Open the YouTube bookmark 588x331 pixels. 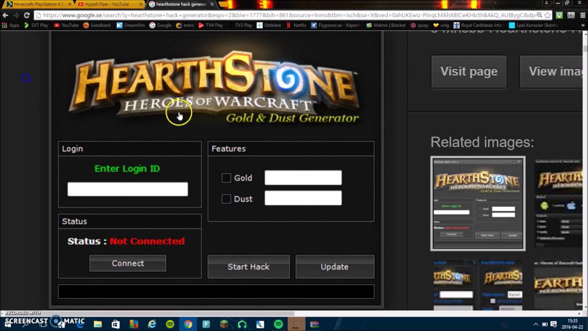(x=66, y=25)
